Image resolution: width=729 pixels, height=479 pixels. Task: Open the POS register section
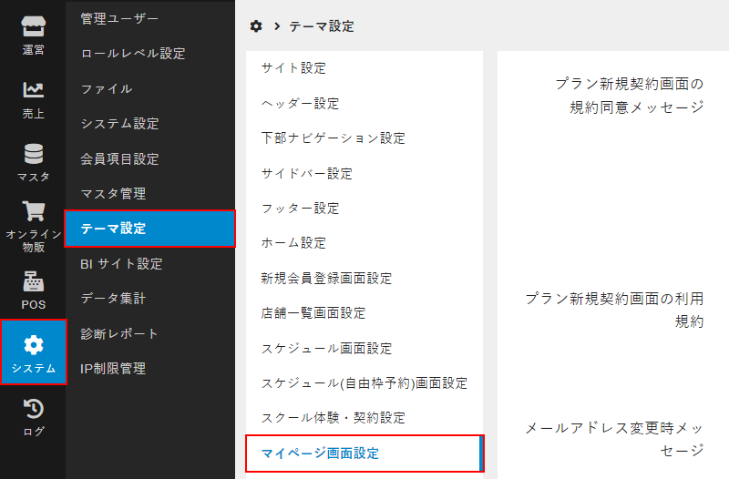tap(33, 290)
